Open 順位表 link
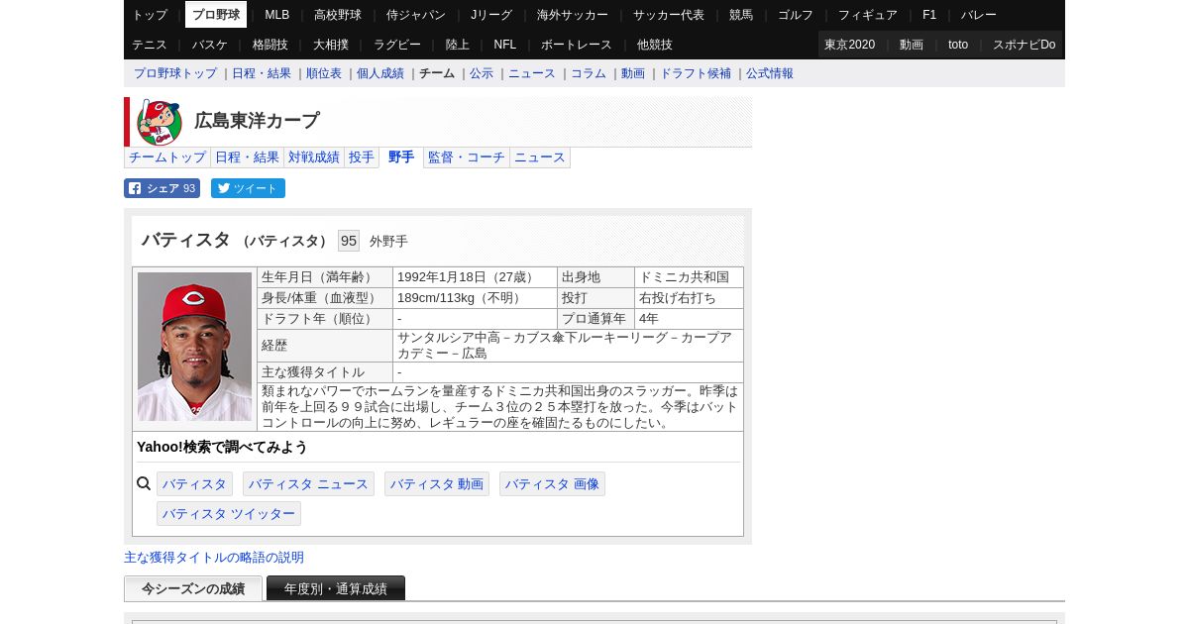The height and width of the screenshot is (624, 1189). 324,73
